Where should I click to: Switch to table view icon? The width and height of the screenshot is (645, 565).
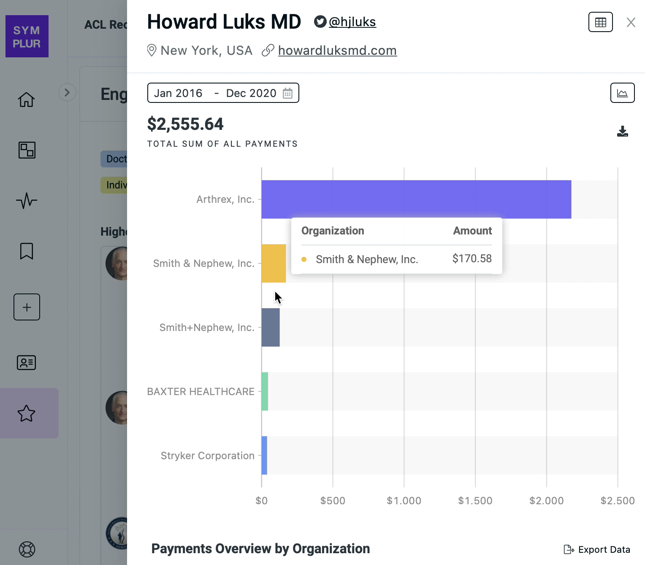pos(601,22)
